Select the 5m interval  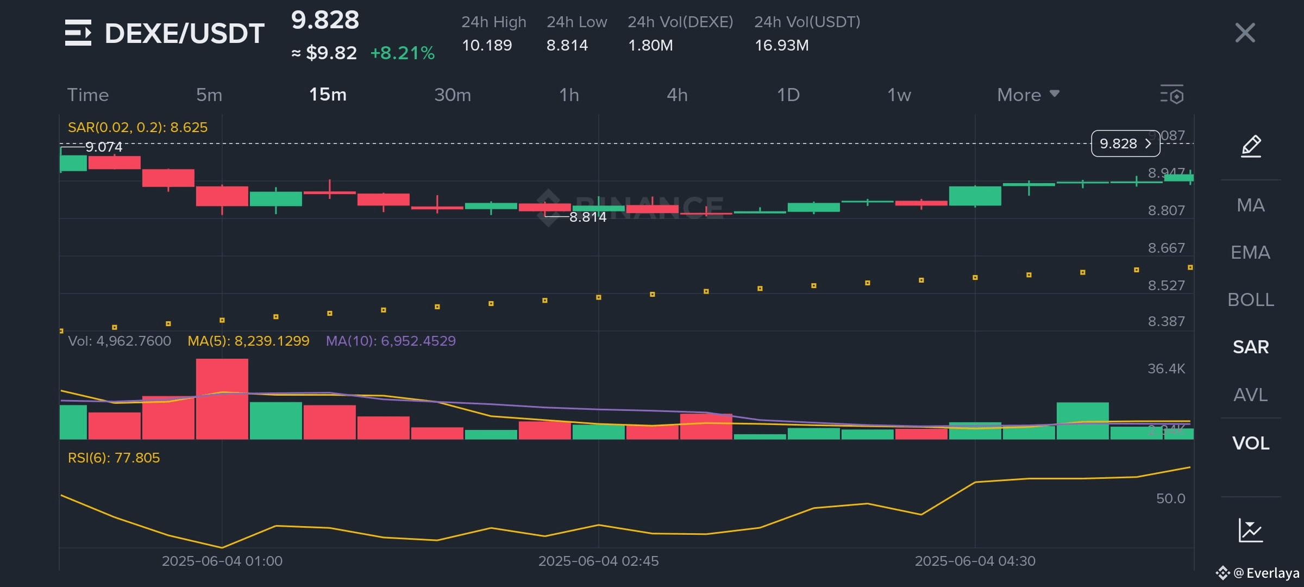209,95
